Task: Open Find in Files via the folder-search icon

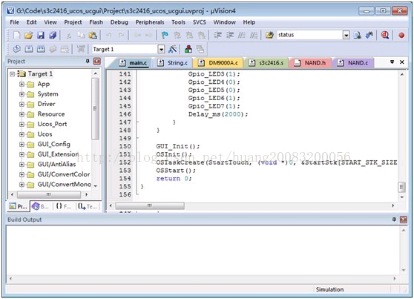Action: (269, 35)
